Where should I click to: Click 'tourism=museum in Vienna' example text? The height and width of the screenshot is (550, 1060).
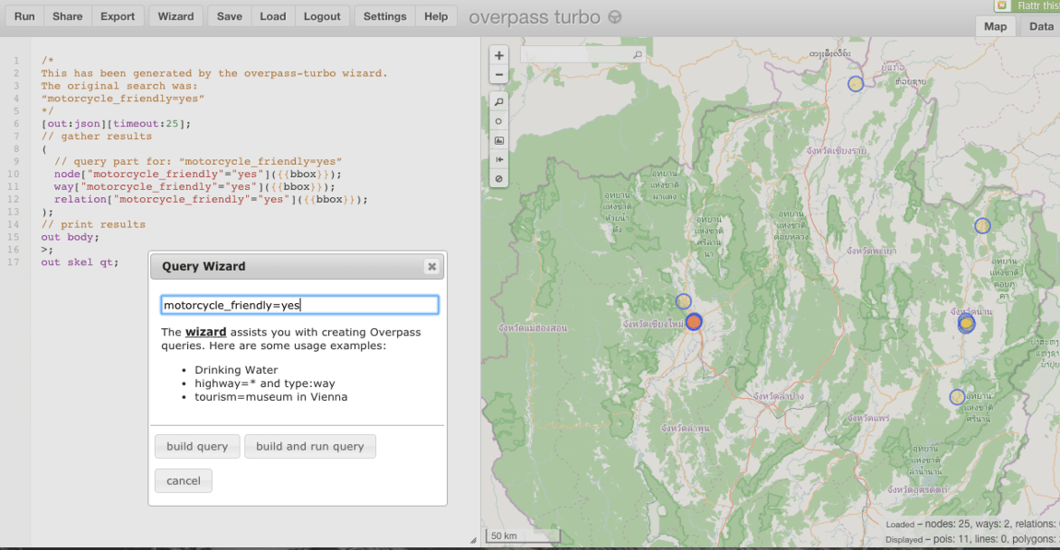coord(271,397)
